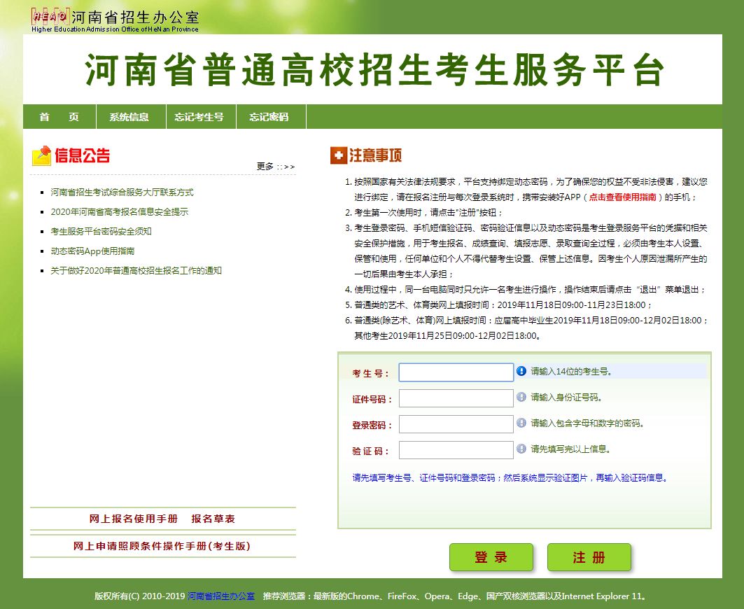Click the pushpin note icon beside 信息公告
The height and width of the screenshot is (609, 744).
(41, 155)
